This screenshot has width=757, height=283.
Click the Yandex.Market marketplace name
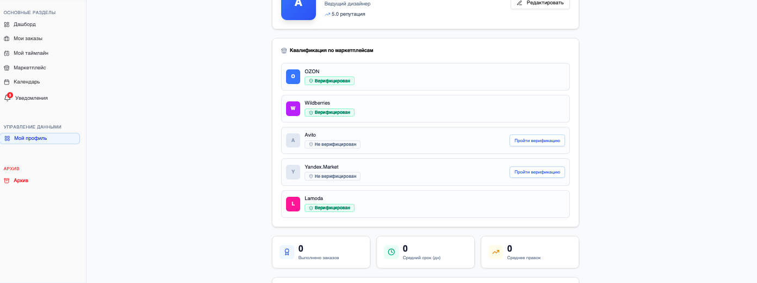321,167
